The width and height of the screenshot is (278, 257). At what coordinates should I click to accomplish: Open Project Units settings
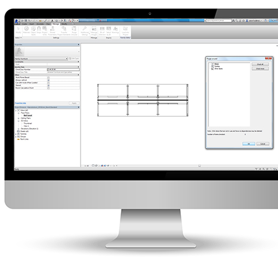click(x=45, y=31)
